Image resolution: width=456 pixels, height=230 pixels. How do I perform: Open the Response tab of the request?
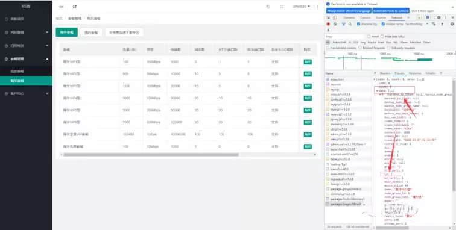point(415,73)
